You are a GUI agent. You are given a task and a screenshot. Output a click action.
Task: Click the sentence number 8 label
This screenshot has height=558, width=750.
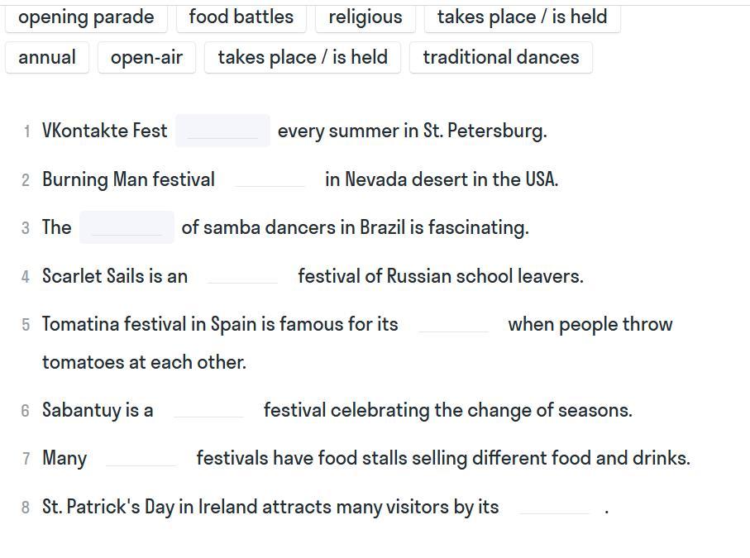tap(26, 508)
